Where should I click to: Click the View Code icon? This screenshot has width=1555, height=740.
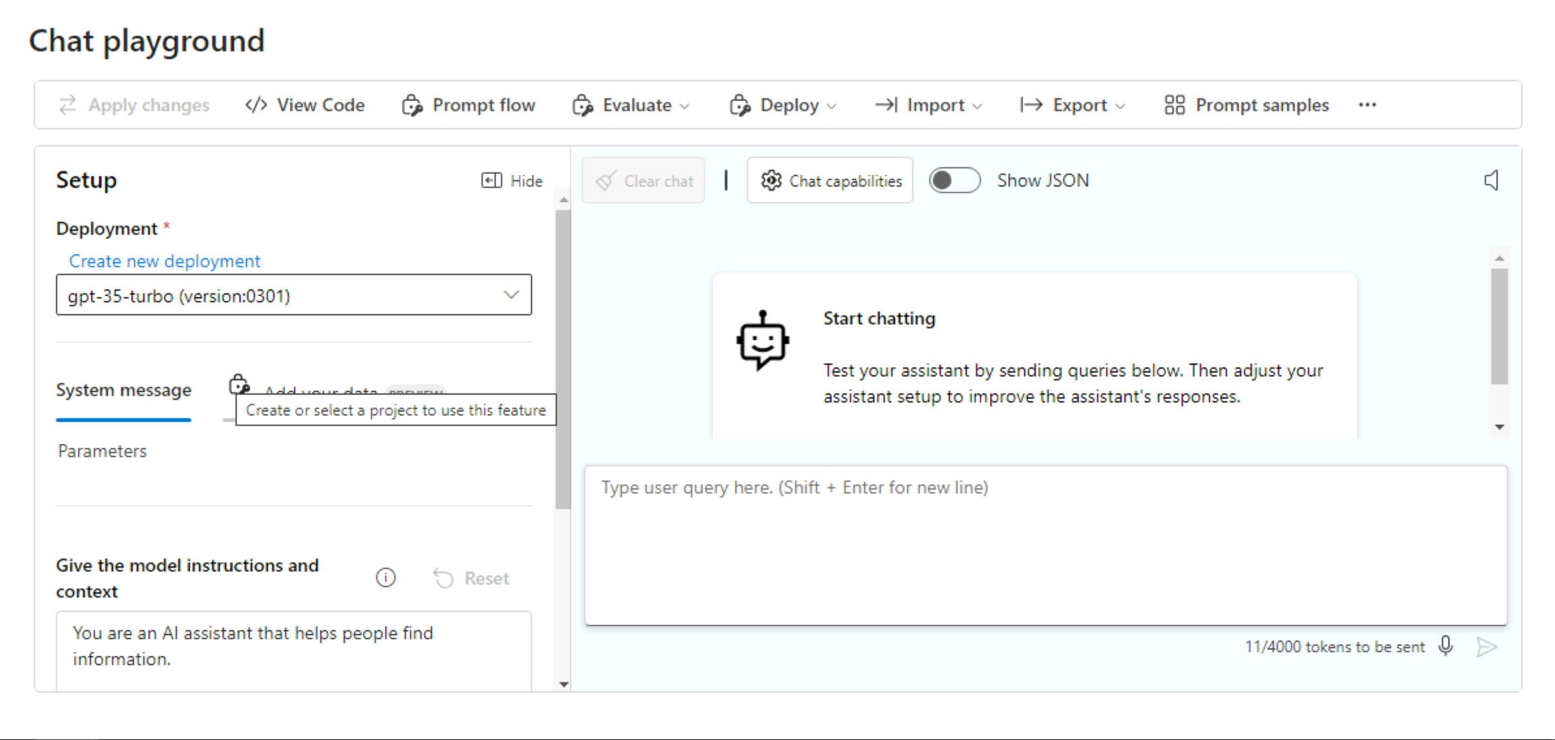click(255, 105)
